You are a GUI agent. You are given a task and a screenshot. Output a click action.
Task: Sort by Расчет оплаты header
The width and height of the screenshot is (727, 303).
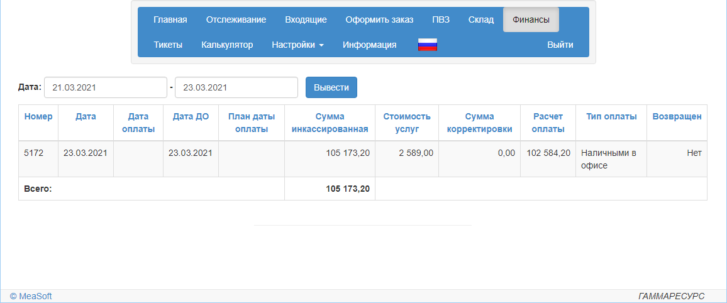[548, 123]
